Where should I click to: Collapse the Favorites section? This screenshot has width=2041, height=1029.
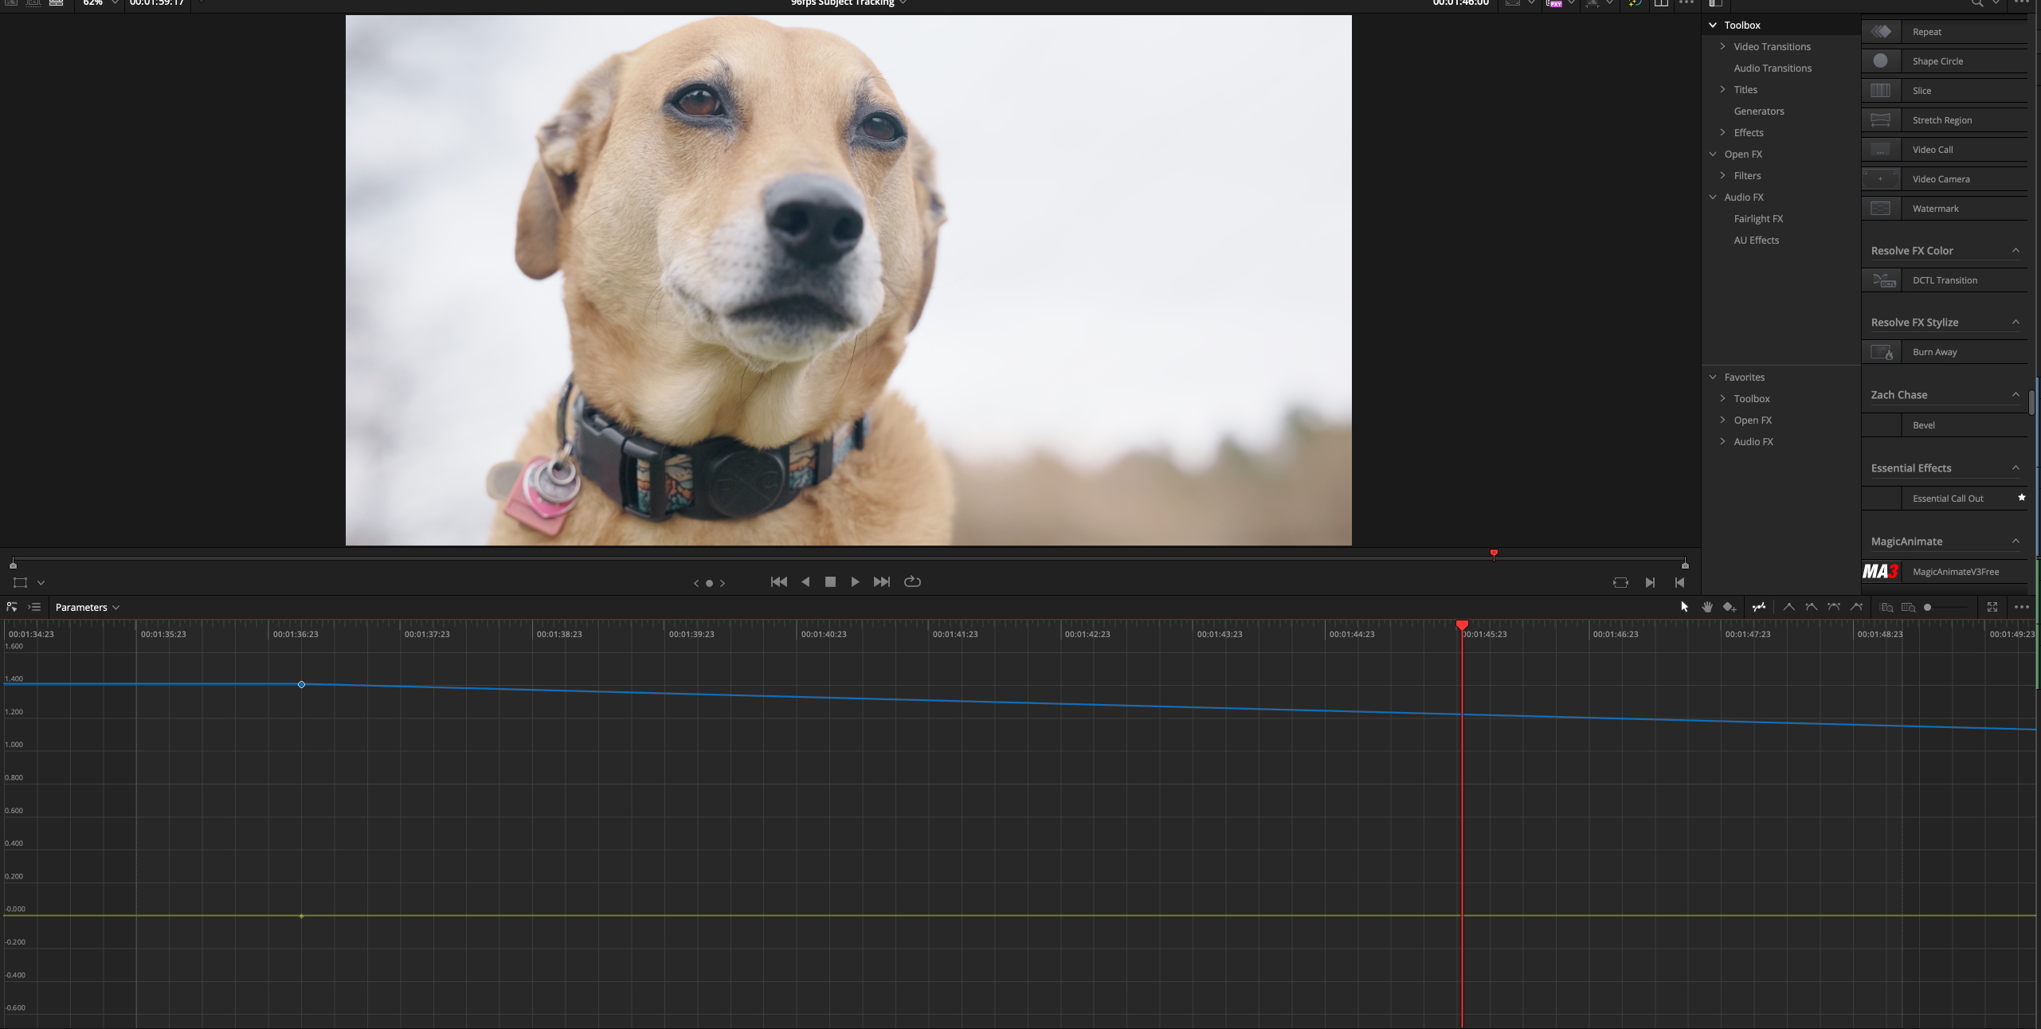[x=1713, y=378]
